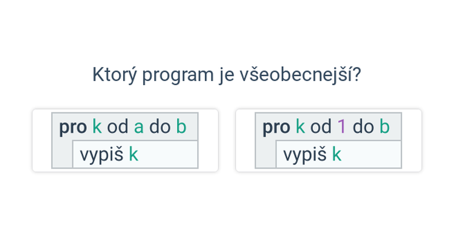Select the answer card with 'od 1 do b'
Image resolution: width=454 pixels, height=227 pixels.
(329, 140)
